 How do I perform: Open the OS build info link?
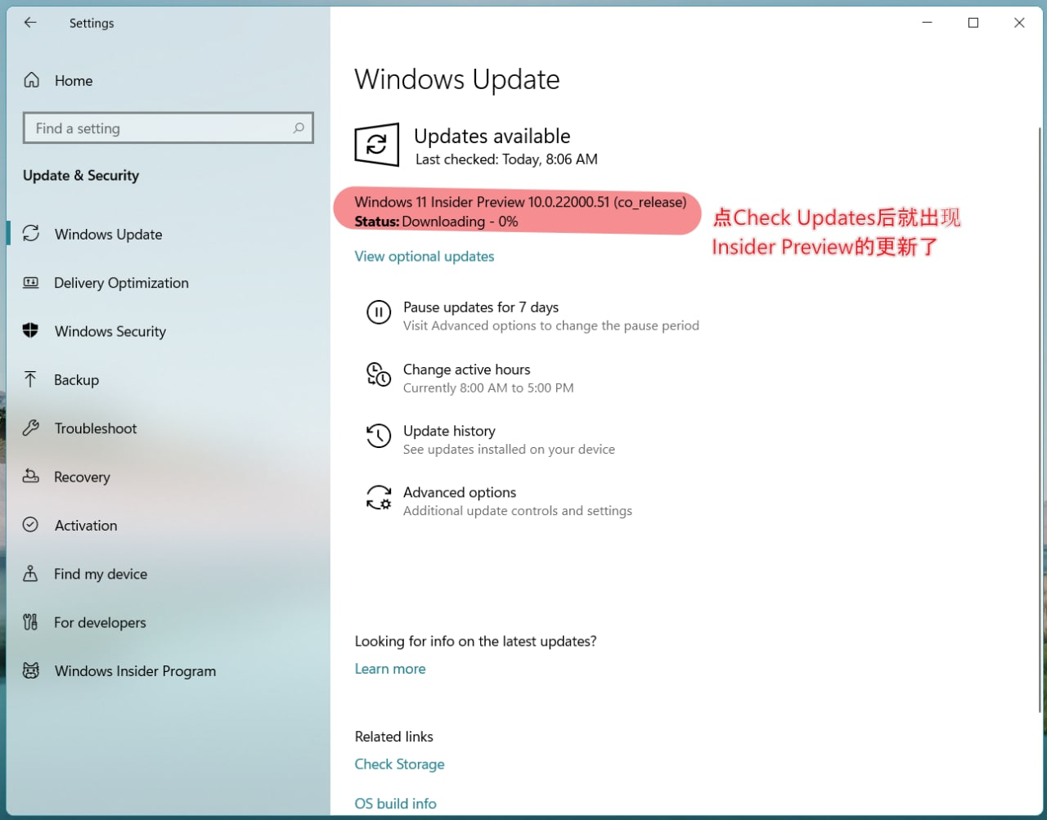click(395, 804)
